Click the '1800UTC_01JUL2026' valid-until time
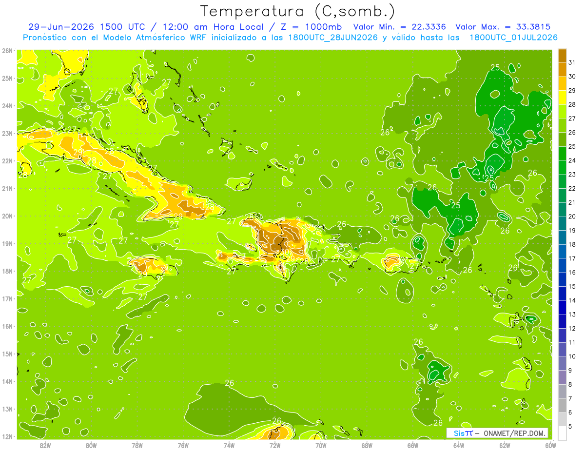The image size is (585, 452). [x=513, y=38]
